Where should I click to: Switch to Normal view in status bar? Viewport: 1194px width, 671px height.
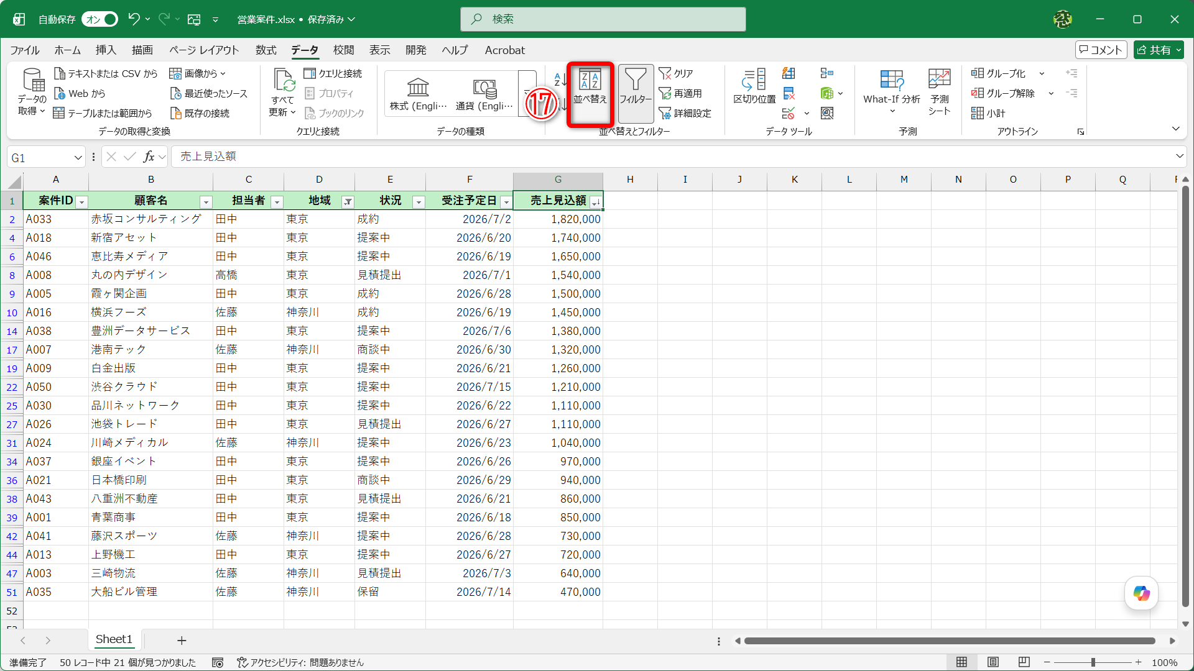[x=961, y=662]
